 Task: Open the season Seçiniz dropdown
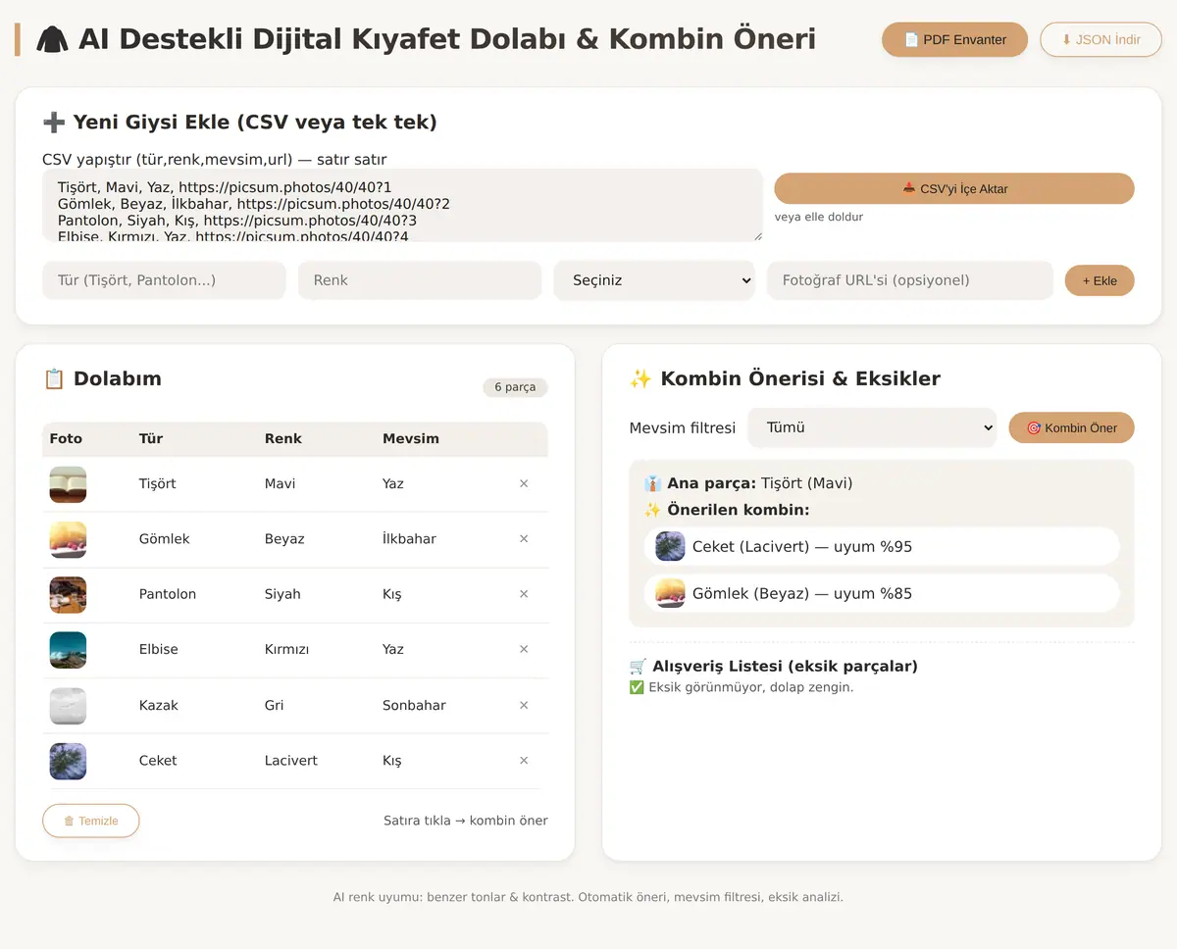click(654, 280)
